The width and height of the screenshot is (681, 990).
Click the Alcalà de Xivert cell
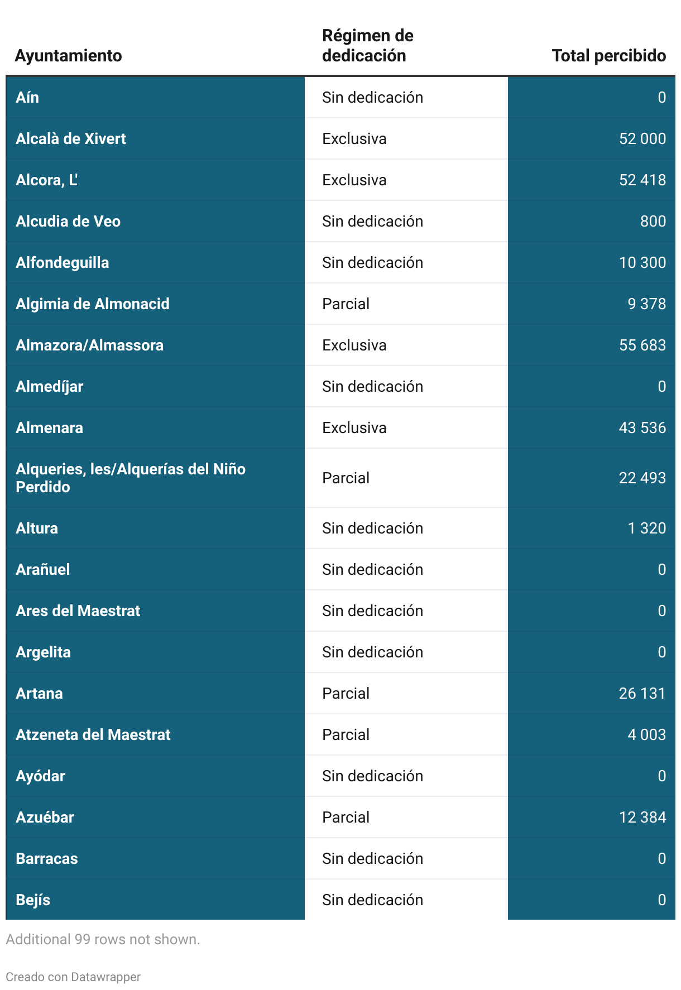(x=155, y=138)
